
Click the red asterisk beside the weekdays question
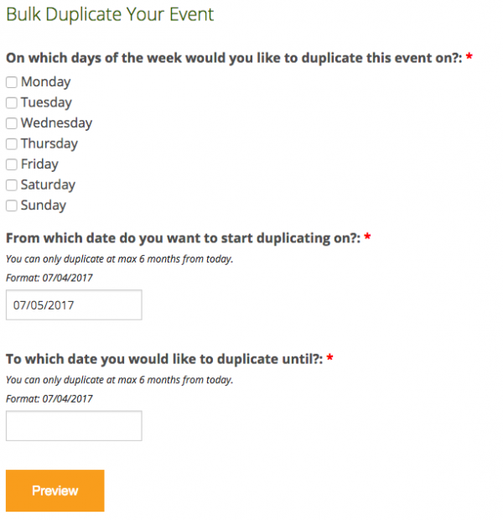click(469, 56)
